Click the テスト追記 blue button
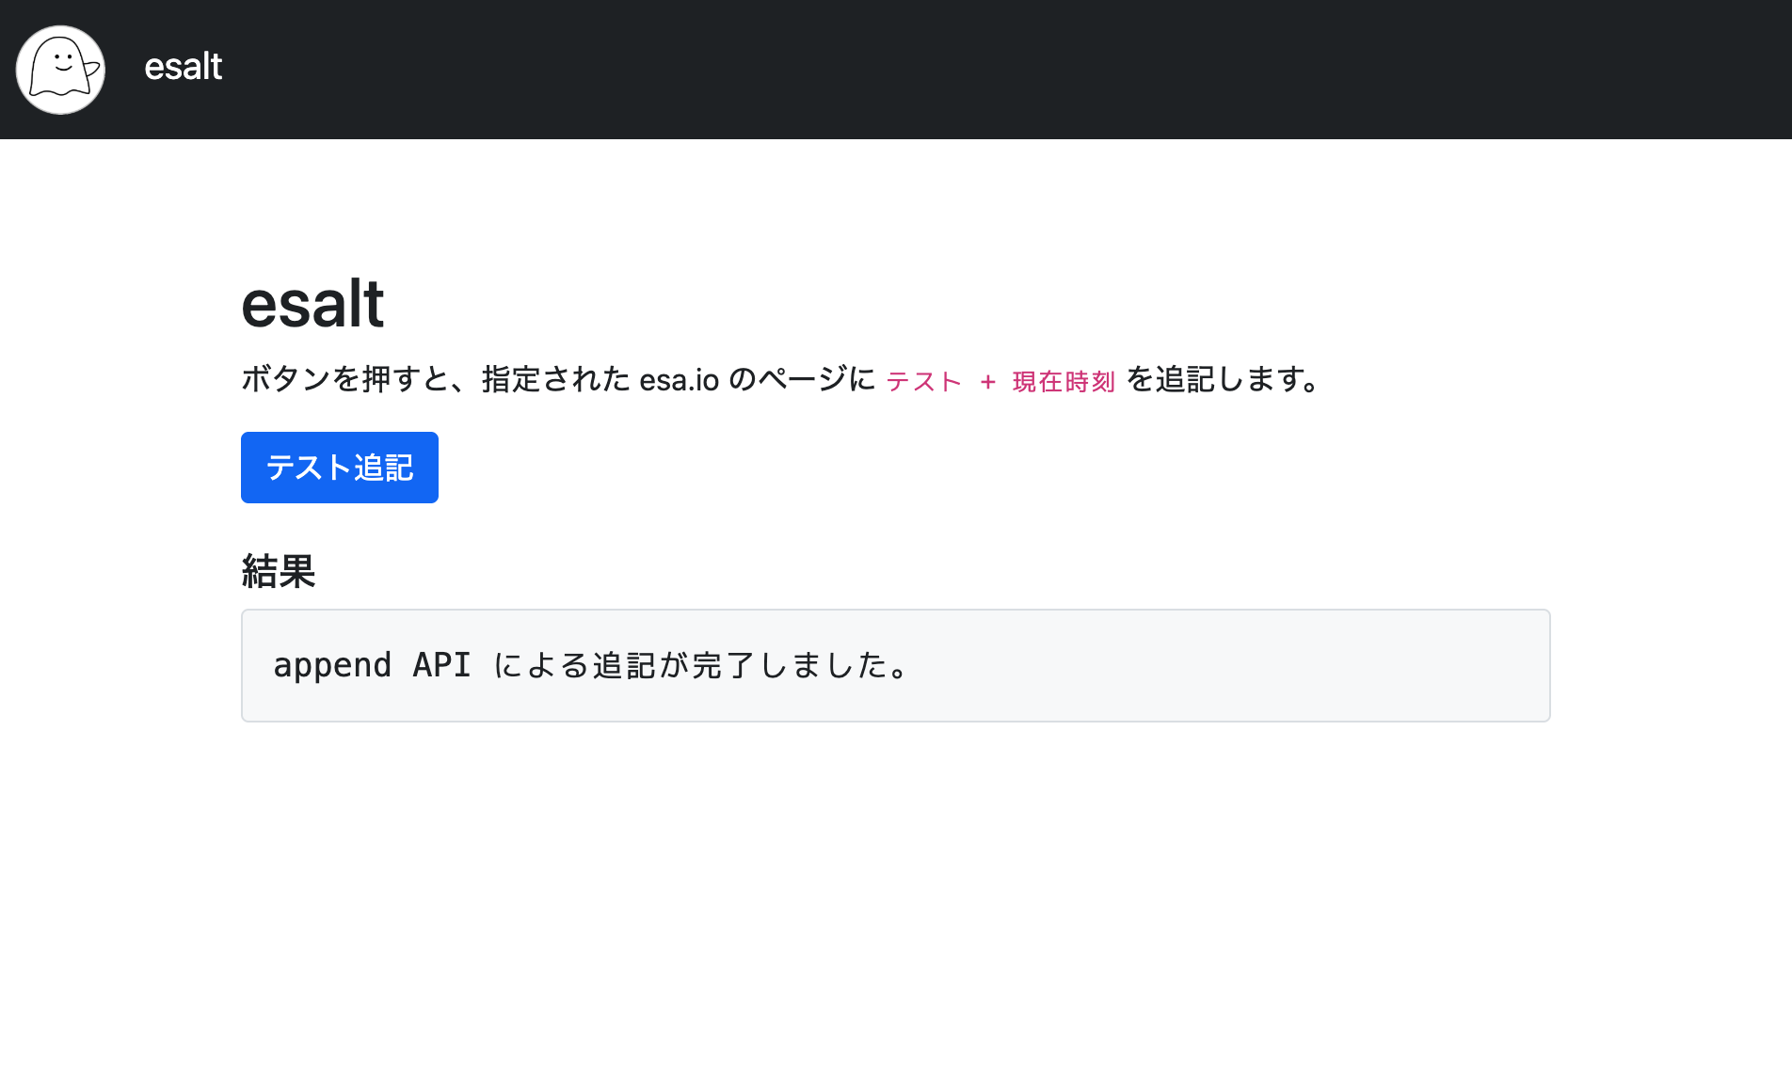 point(340,468)
